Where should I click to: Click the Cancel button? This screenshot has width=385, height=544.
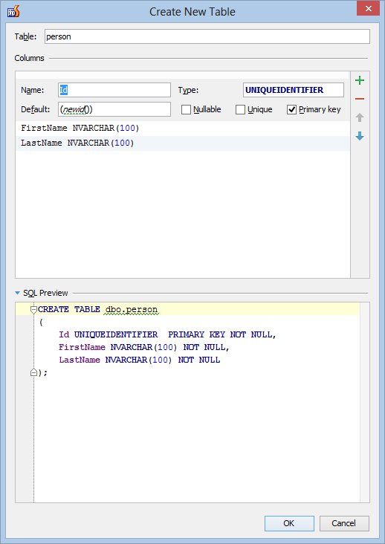(344, 523)
